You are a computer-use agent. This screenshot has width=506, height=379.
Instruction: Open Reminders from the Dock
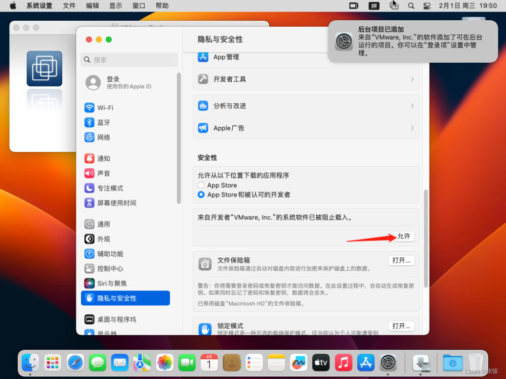click(x=254, y=362)
